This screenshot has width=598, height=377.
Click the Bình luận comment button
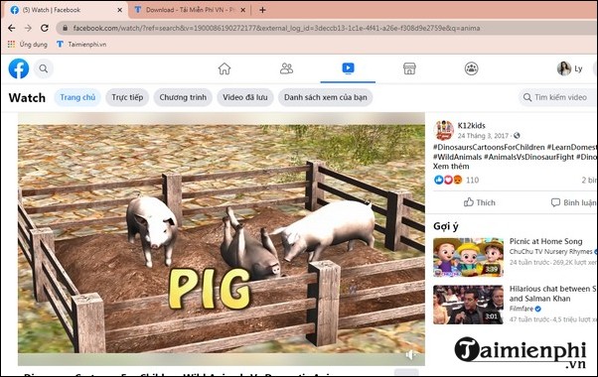(x=573, y=202)
